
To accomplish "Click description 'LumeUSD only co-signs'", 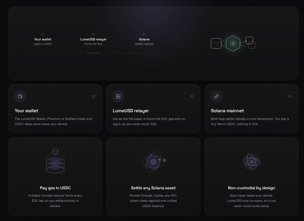I will point(252,201).
